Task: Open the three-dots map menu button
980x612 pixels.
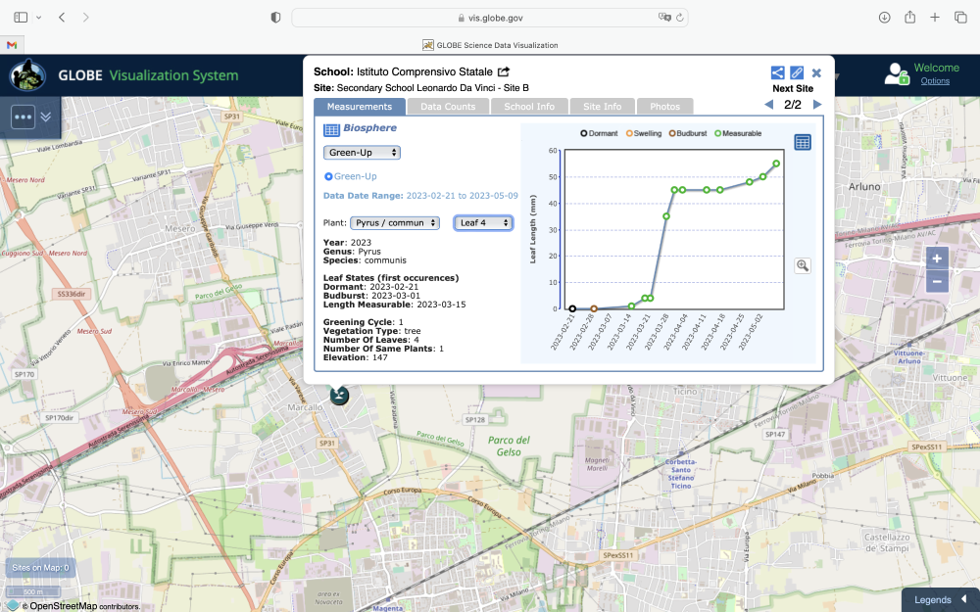Action: coord(24,117)
